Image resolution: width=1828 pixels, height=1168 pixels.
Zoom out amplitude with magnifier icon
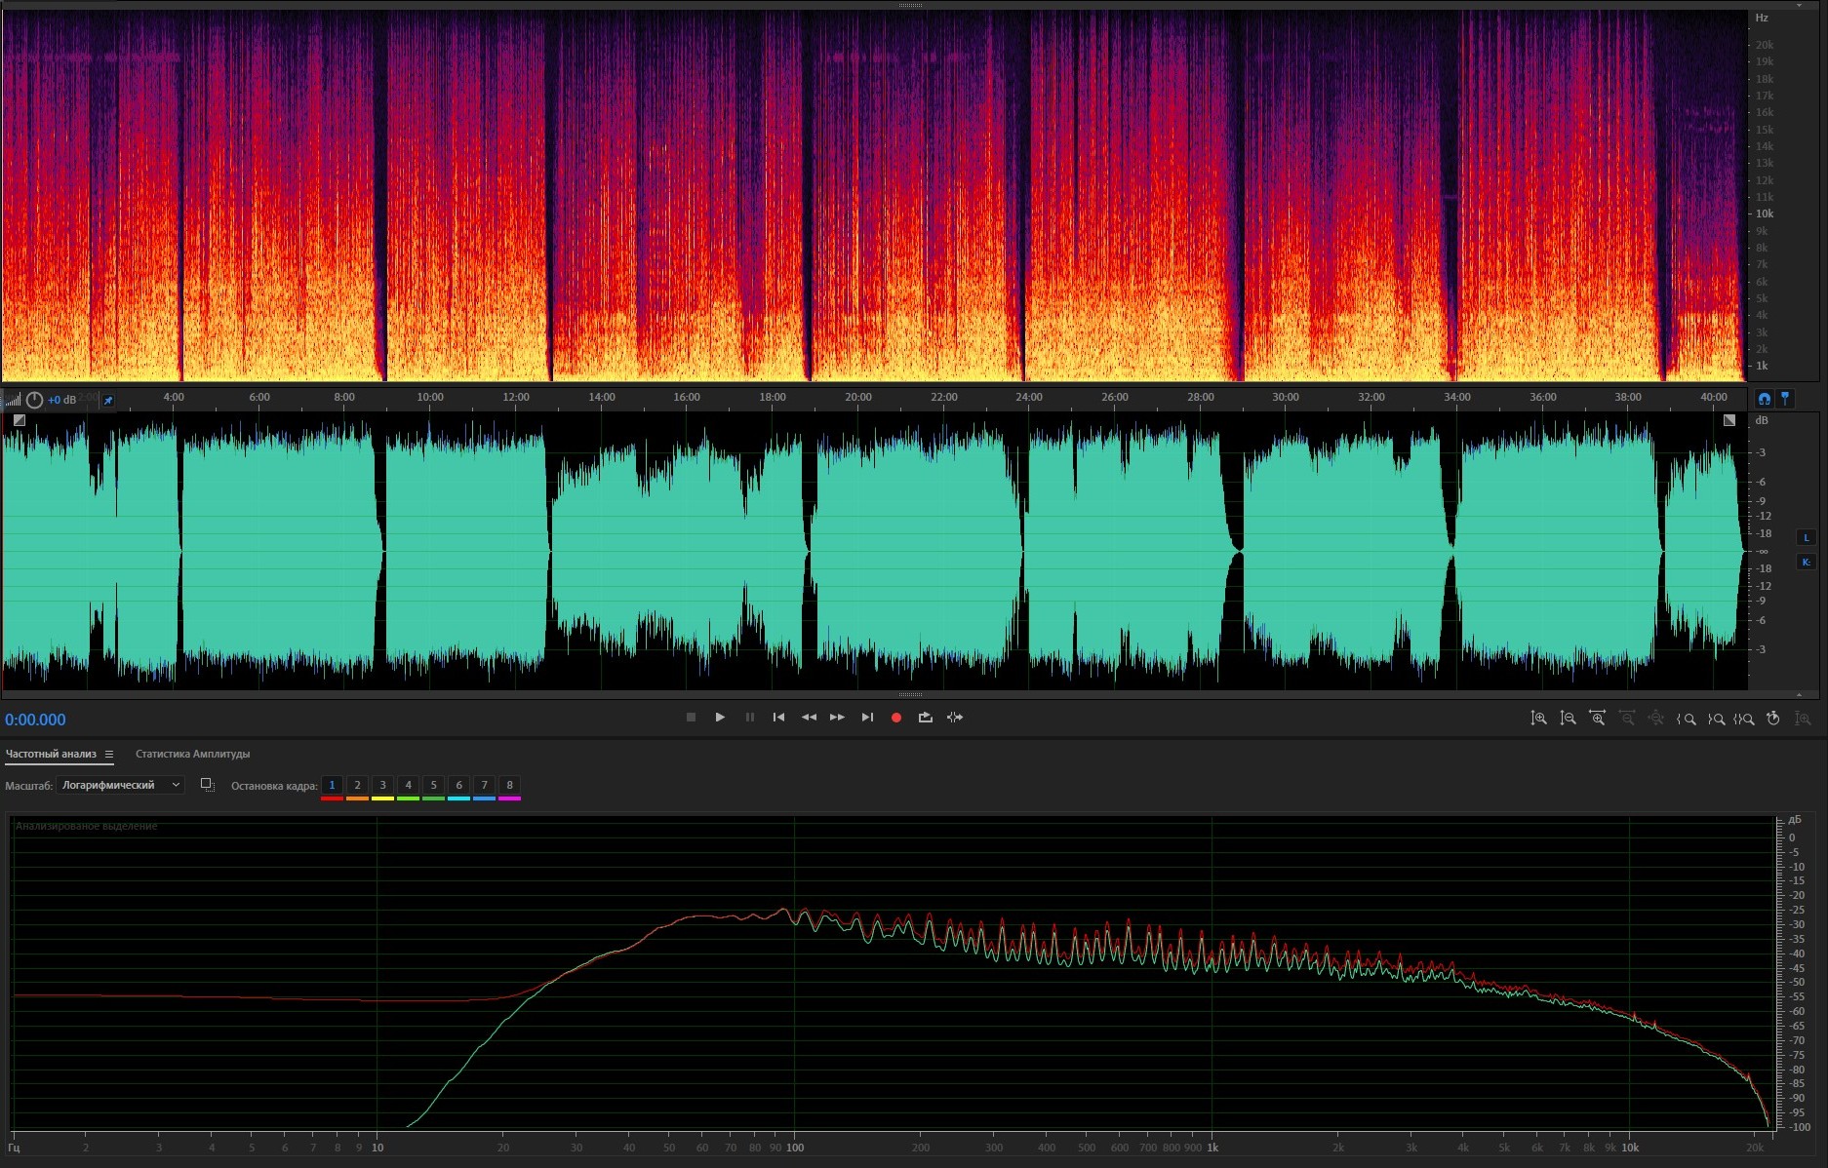(1568, 719)
